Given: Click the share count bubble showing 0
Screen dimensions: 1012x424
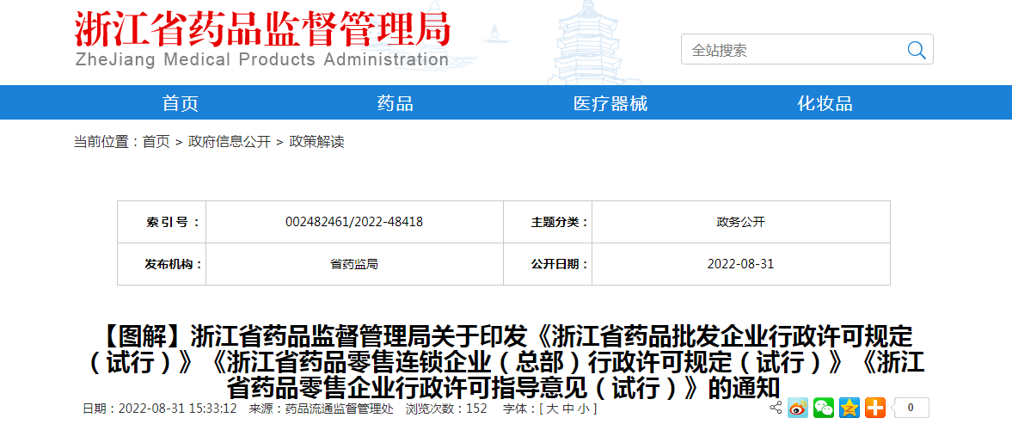Looking at the screenshot, I should point(910,408).
